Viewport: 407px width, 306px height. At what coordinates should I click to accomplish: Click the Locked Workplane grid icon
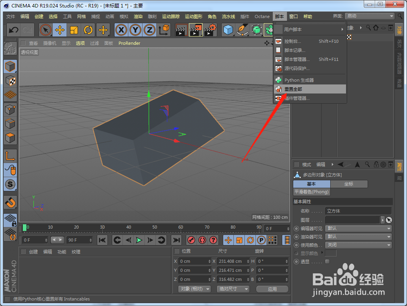[x=10, y=220]
